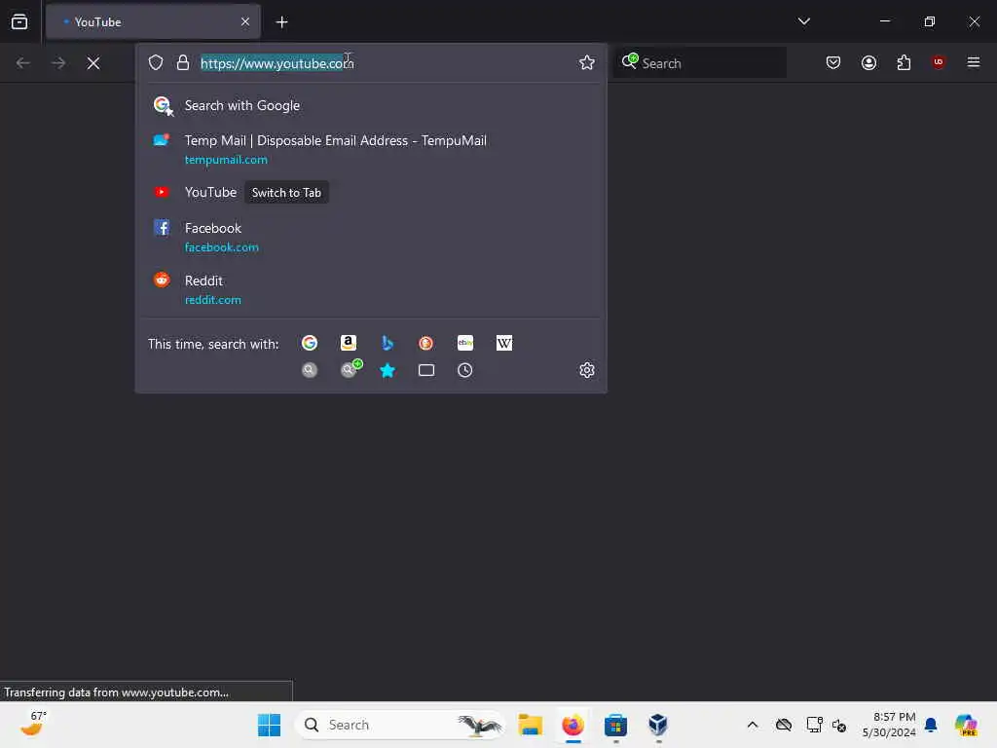Open the Temp Mail TempuMail suggestion
Viewport: 997px width, 748px height.
pyautogui.click(x=371, y=149)
